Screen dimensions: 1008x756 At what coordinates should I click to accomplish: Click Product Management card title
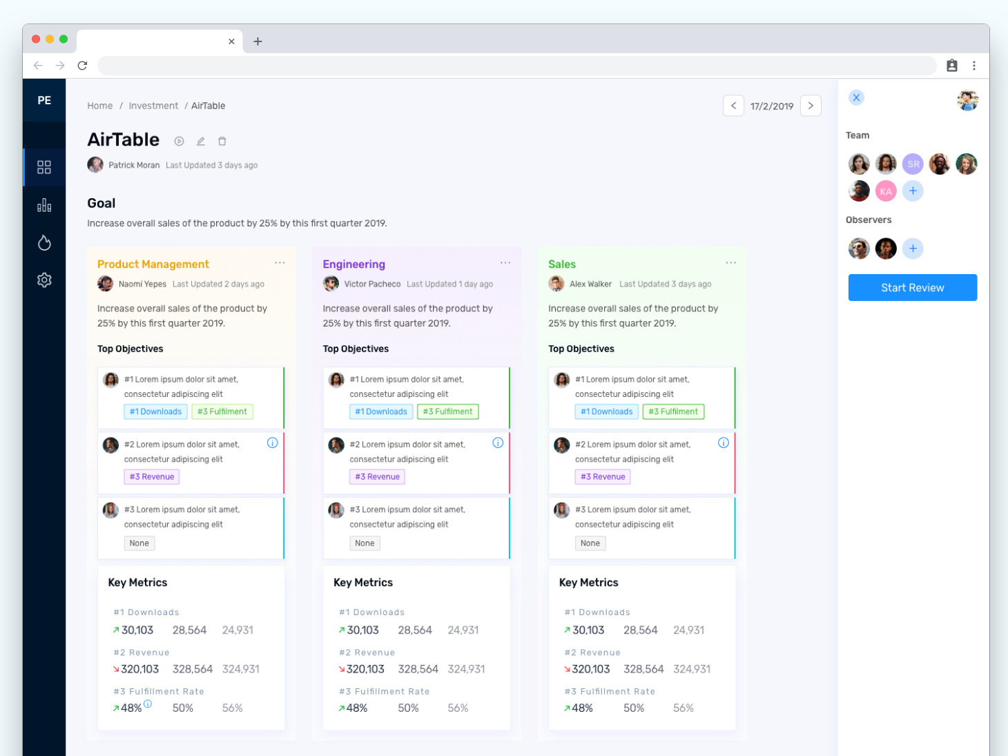click(153, 264)
